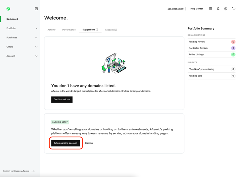The width and height of the screenshot is (241, 177).
Task: Open the Help Center link
Action: coord(197,9)
